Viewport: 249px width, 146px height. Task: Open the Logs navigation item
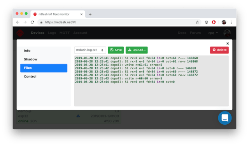point(52,33)
